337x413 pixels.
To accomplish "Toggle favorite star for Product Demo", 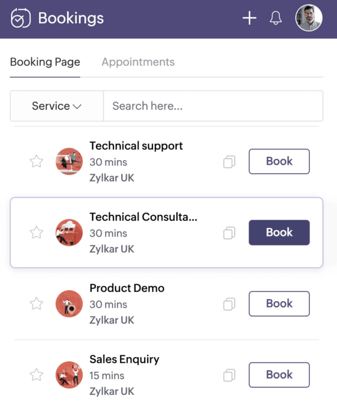I will 37,304.
